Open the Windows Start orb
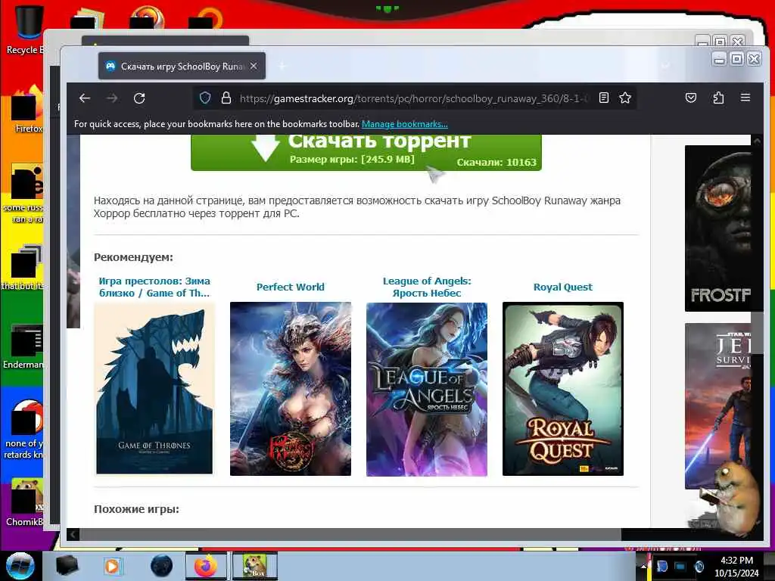 (x=20, y=566)
